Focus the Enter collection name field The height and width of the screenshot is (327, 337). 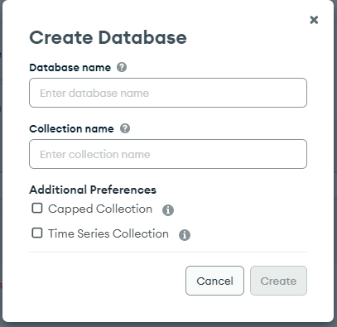168,154
